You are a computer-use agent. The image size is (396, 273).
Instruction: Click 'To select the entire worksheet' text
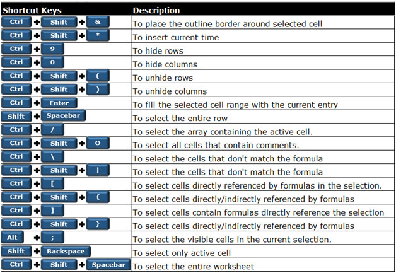(194, 266)
